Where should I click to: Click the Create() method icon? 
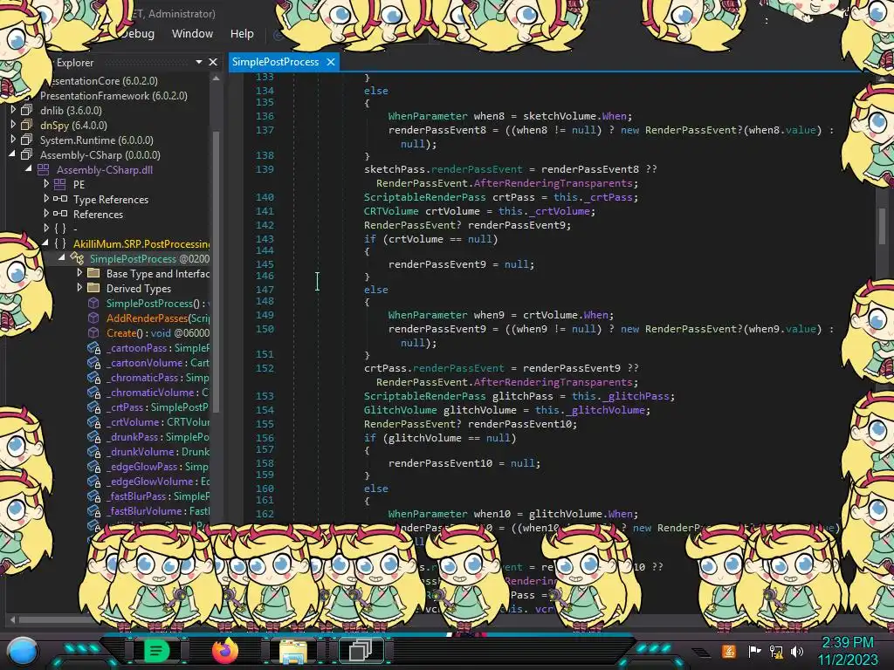[93, 332]
